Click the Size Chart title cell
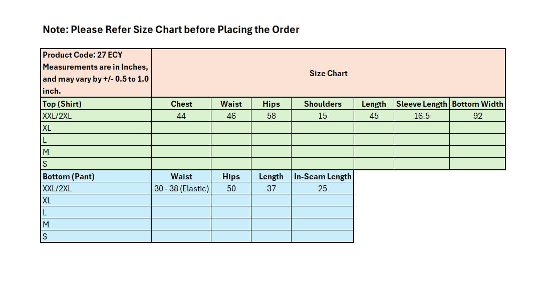Viewport: 549px width, 284px height. [328, 73]
